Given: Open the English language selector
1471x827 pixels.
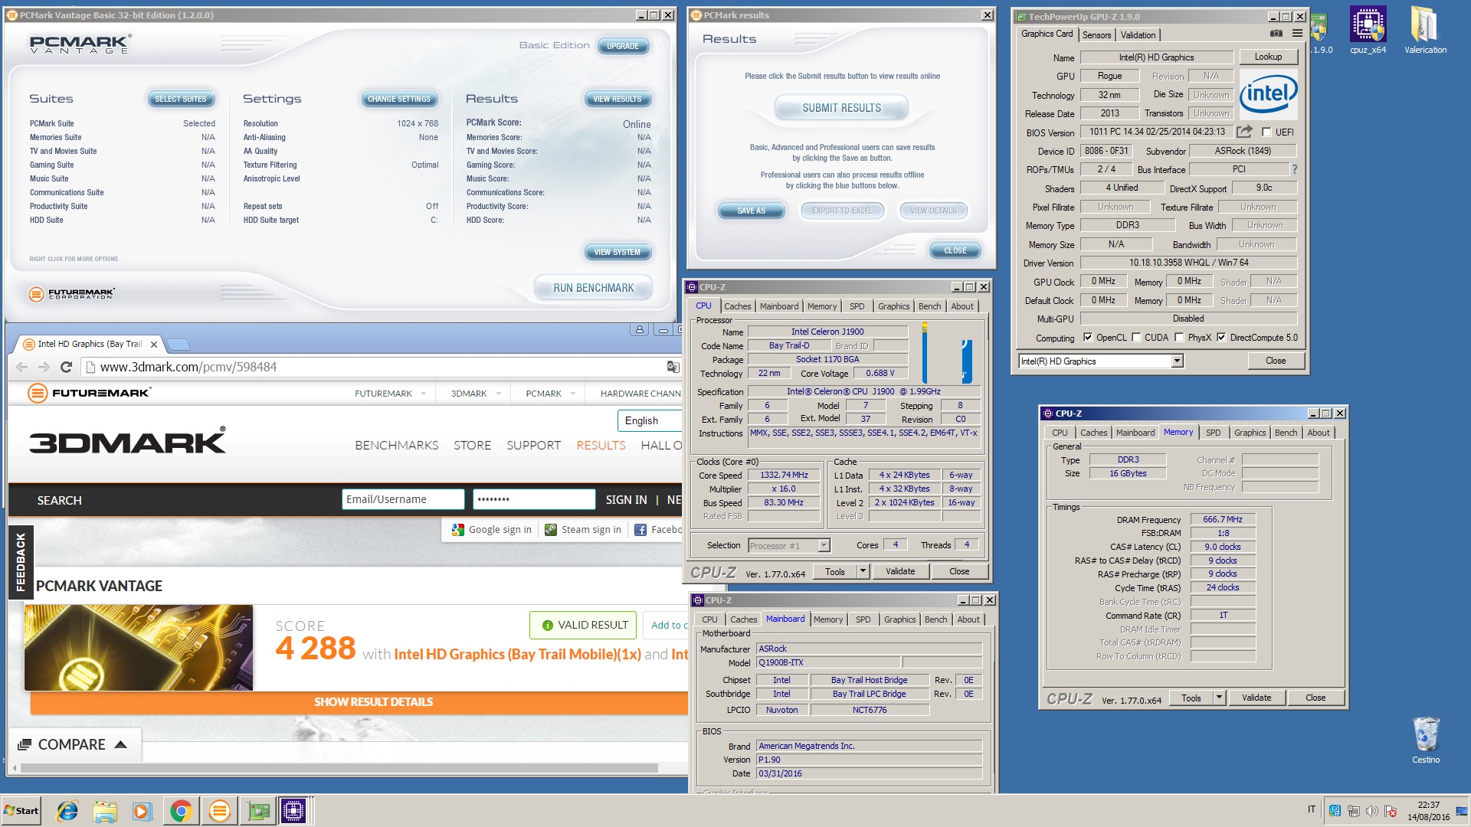Looking at the screenshot, I should (x=649, y=420).
